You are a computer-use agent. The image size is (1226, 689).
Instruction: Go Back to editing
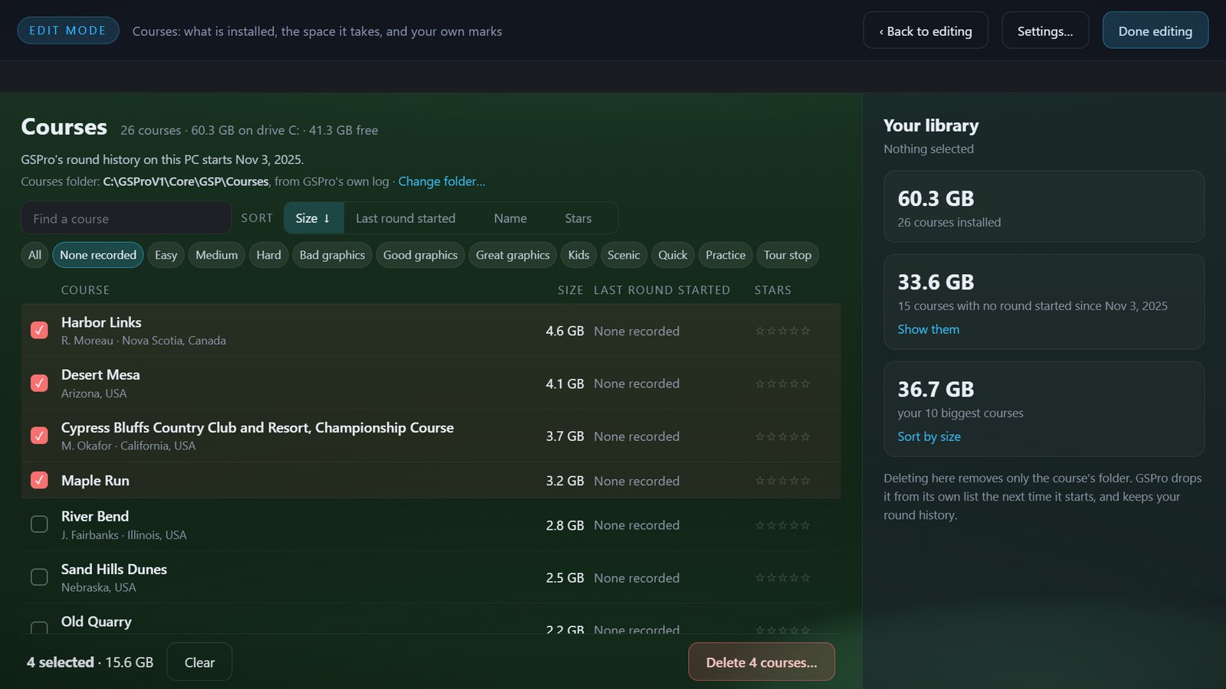tap(926, 31)
